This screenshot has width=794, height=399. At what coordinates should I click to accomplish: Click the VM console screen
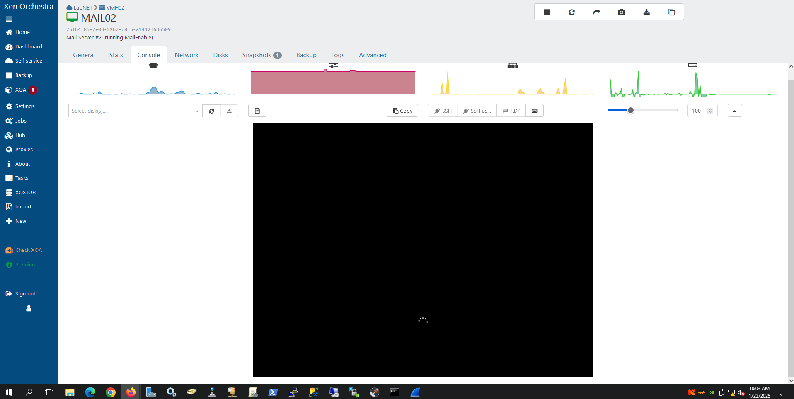tap(423, 250)
